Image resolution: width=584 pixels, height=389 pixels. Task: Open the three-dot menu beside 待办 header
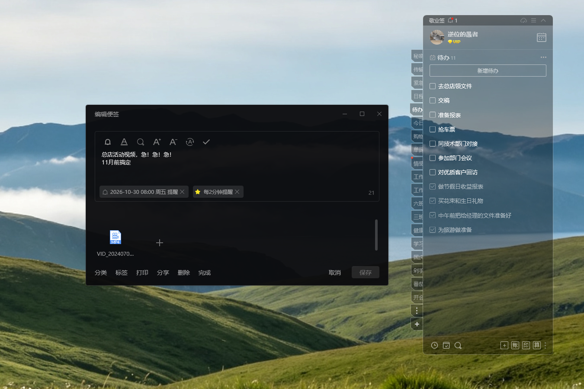pos(543,57)
